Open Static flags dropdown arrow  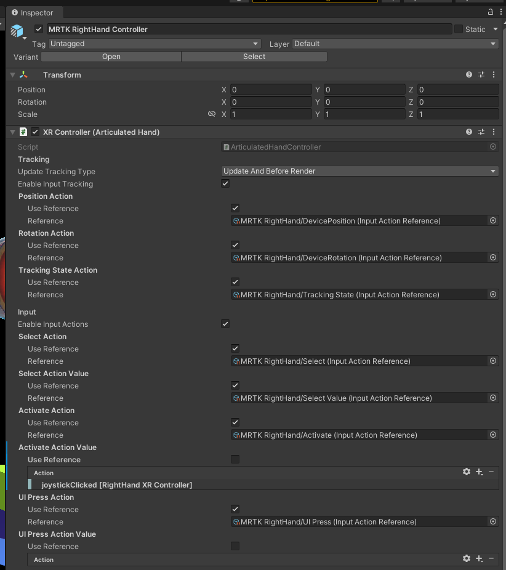(496, 29)
